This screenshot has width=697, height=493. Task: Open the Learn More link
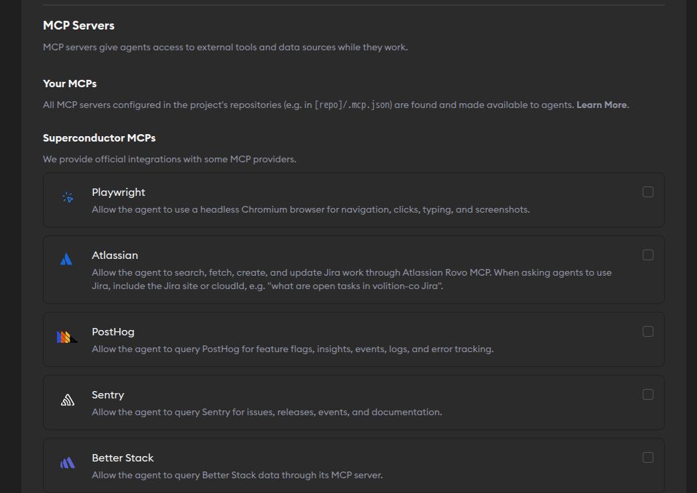603,105
